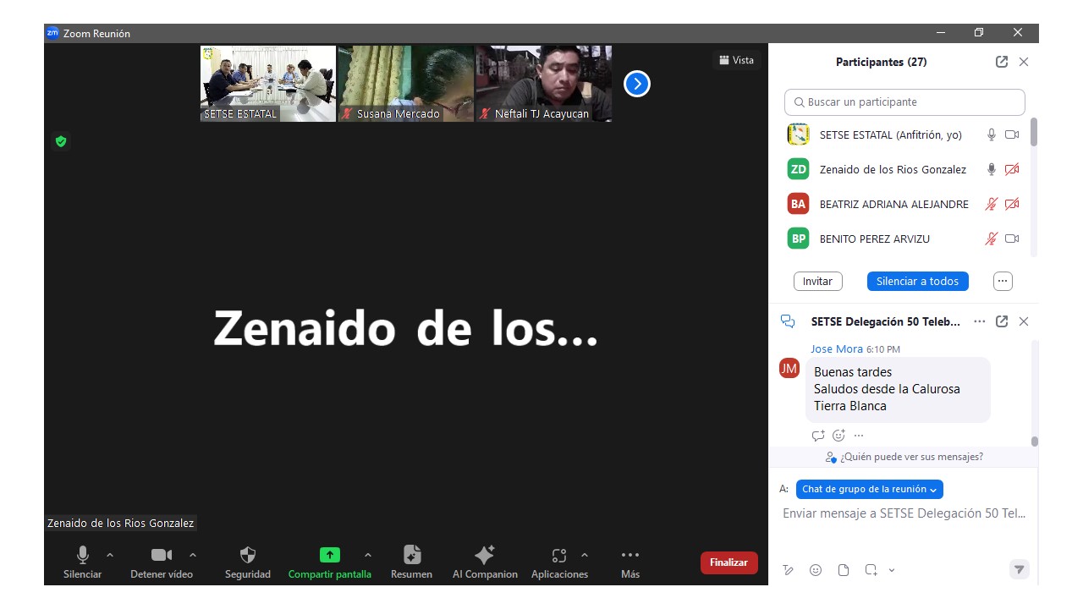
Task: Open emoji picker in chat toolbar
Action: (x=816, y=570)
